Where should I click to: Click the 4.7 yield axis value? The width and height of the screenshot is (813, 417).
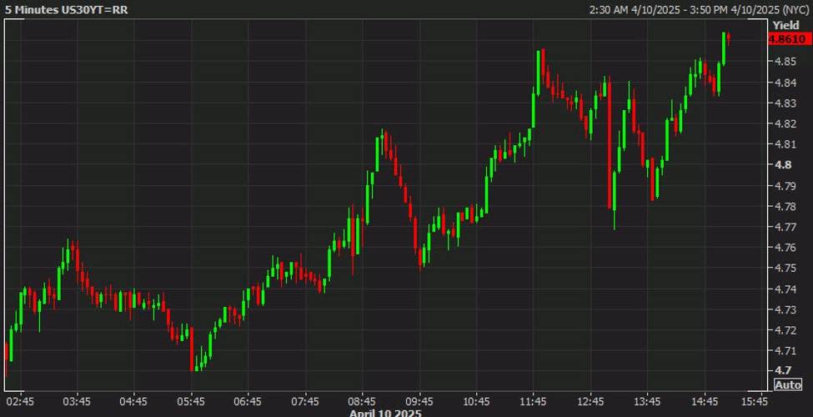[x=784, y=370]
